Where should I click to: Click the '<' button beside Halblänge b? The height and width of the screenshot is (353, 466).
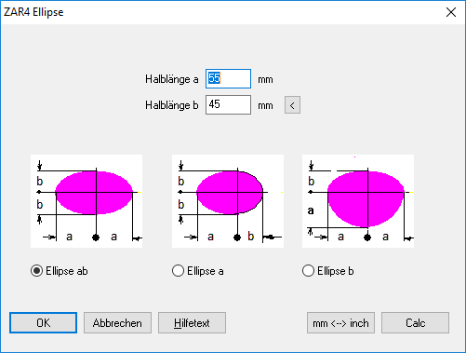click(292, 105)
